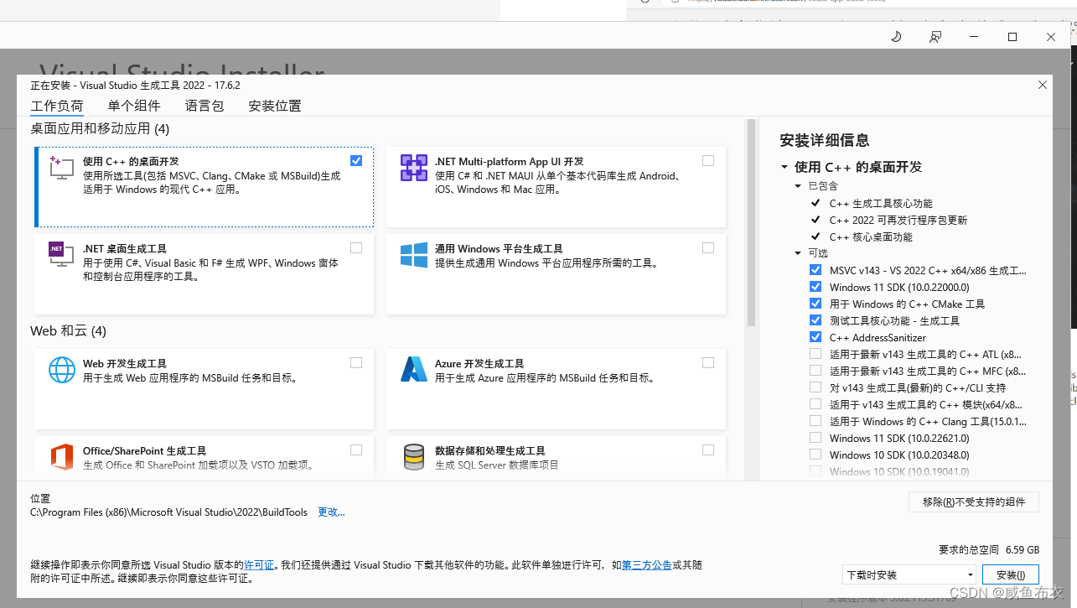
Task: Click the 更改 install location link
Action: (x=330, y=512)
